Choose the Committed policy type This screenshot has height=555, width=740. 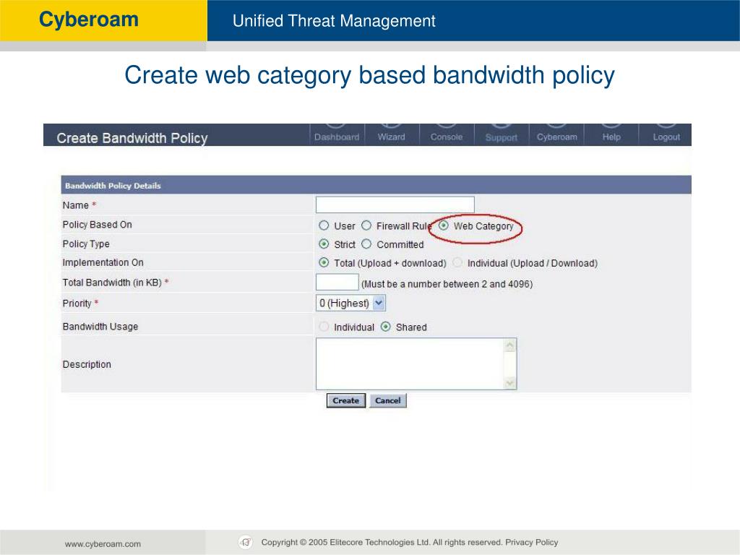tap(366, 244)
